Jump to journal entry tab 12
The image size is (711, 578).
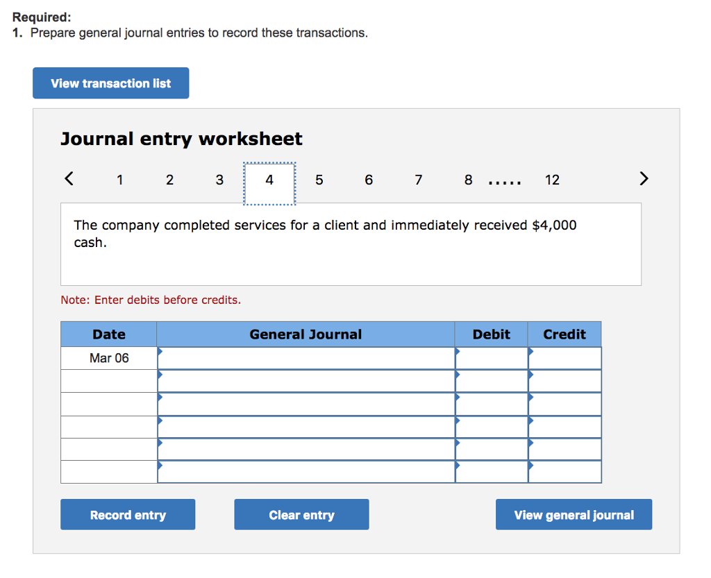(x=552, y=180)
